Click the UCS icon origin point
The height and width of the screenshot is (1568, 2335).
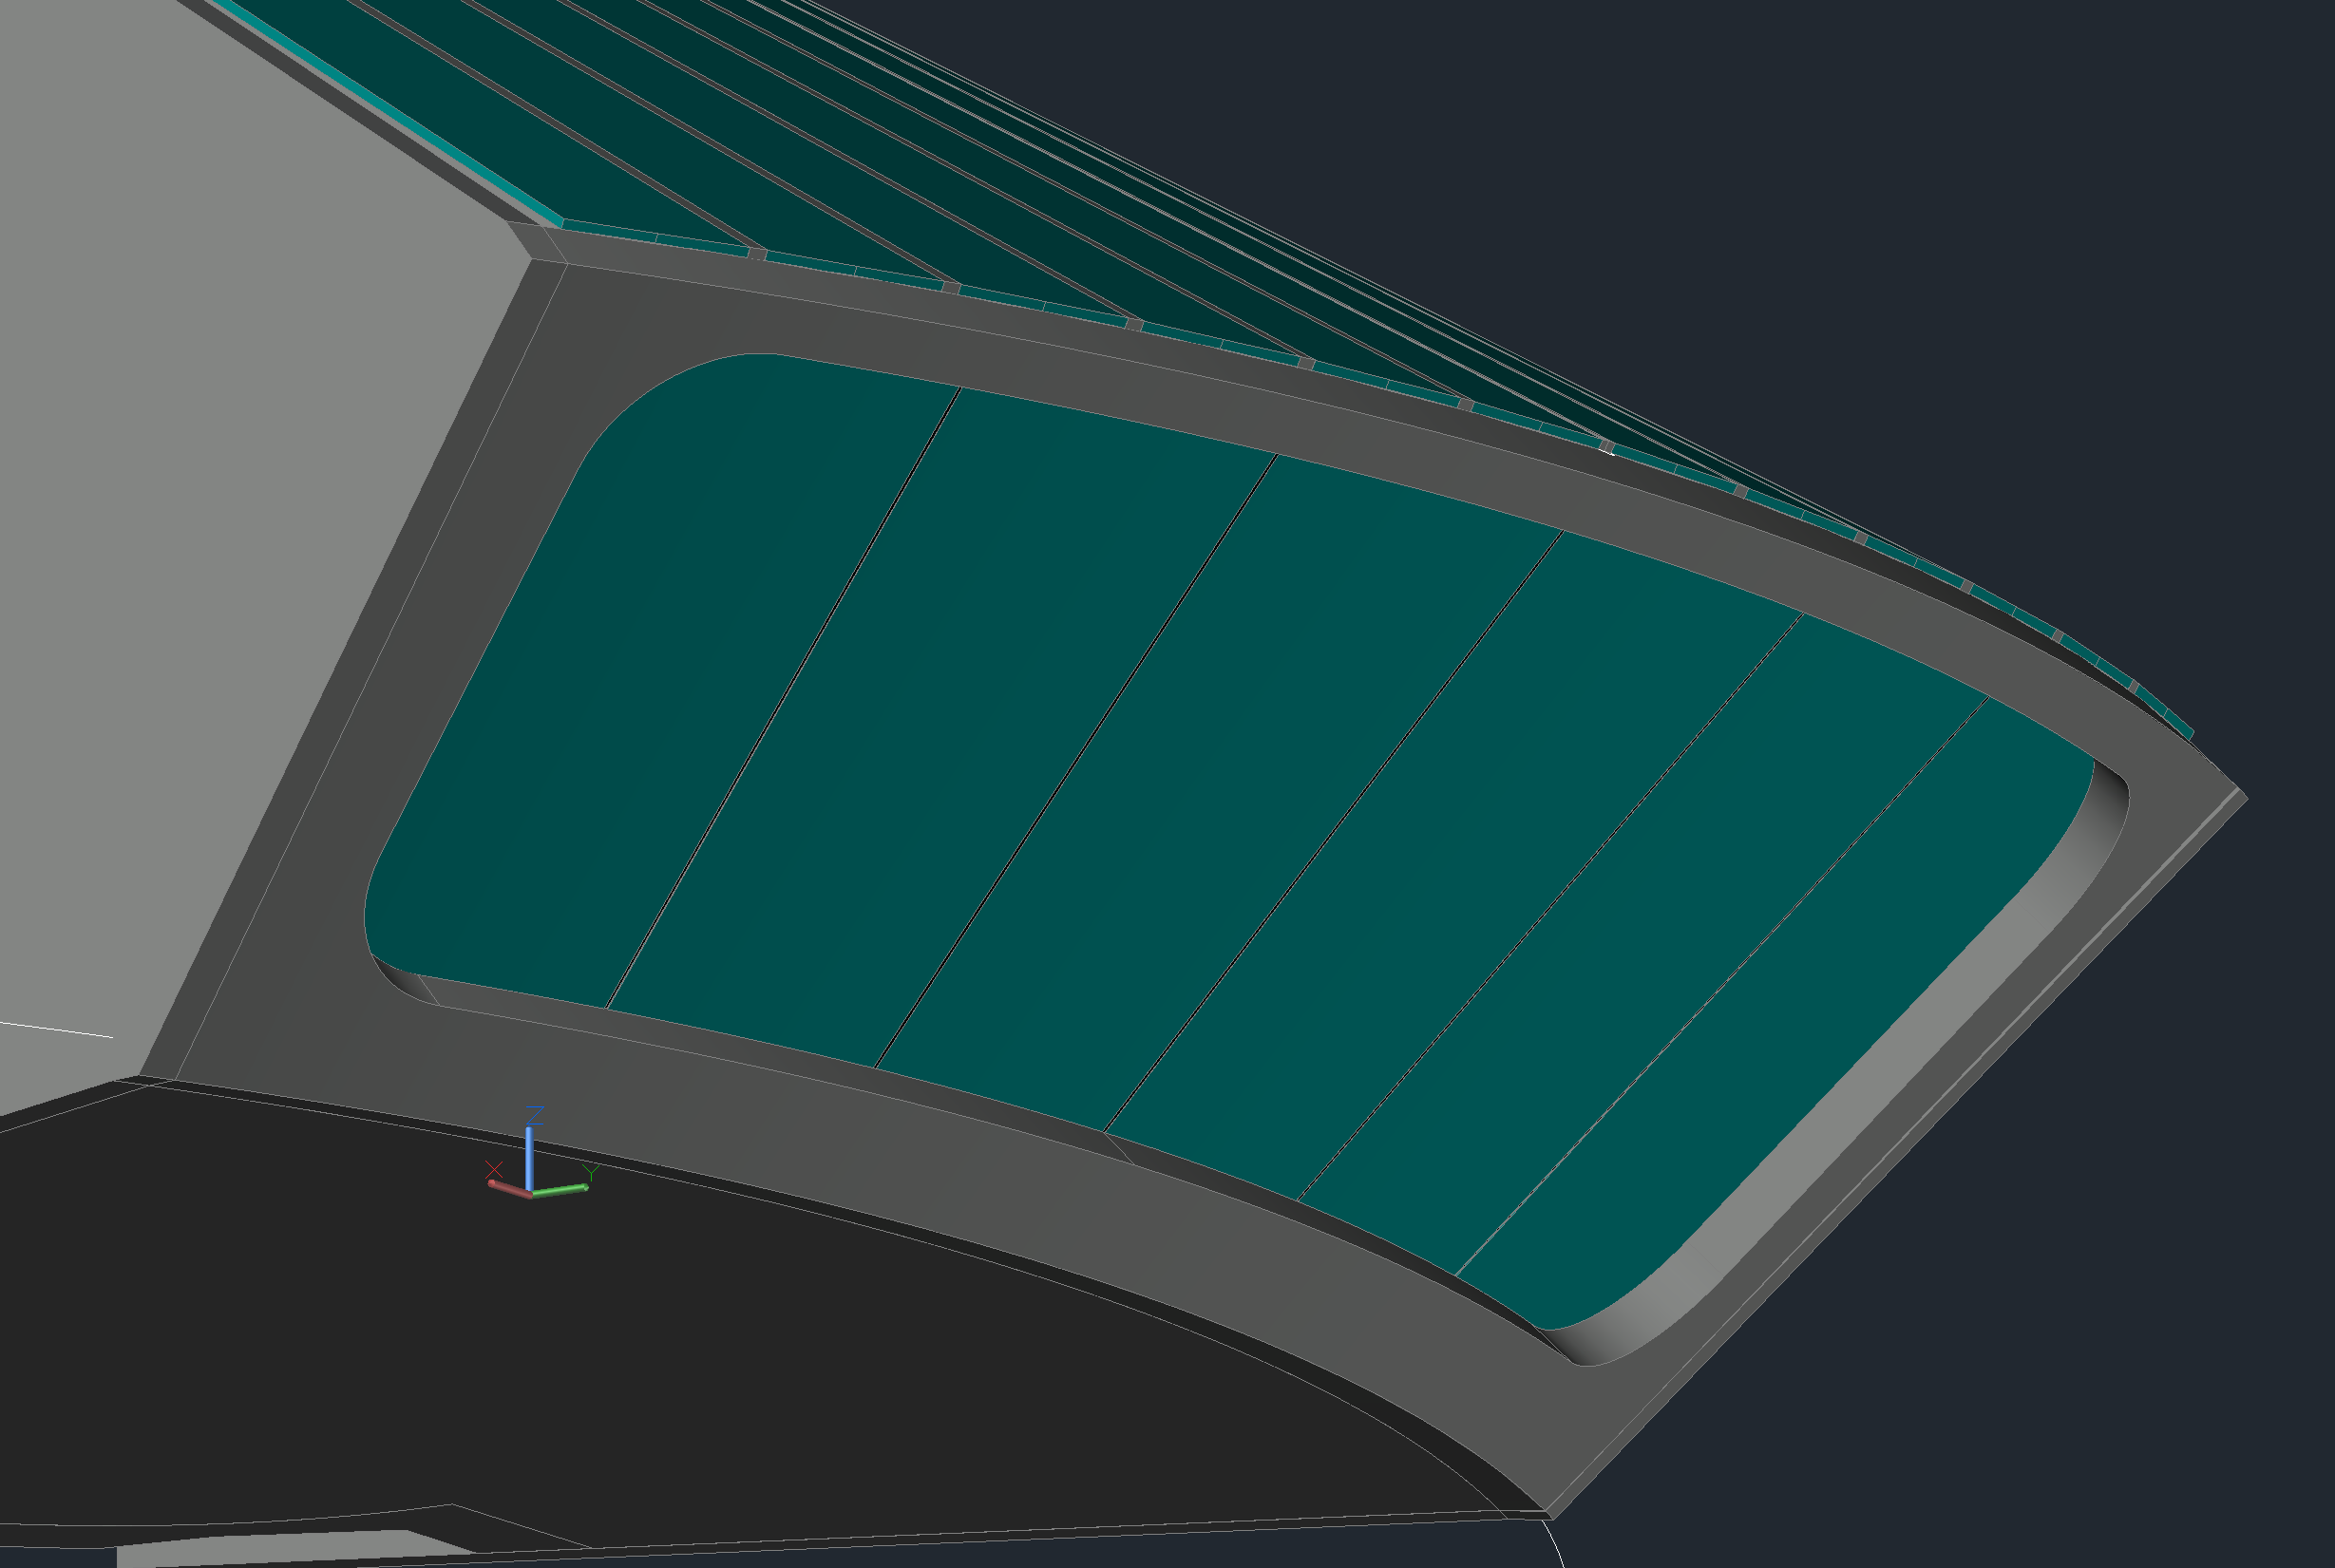click(530, 1191)
